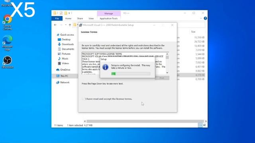Image resolution: width=255 pixels, height=143 pixels.
Task: Close the Visual C++ Redistributable Setup window
Action: tap(172, 25)
